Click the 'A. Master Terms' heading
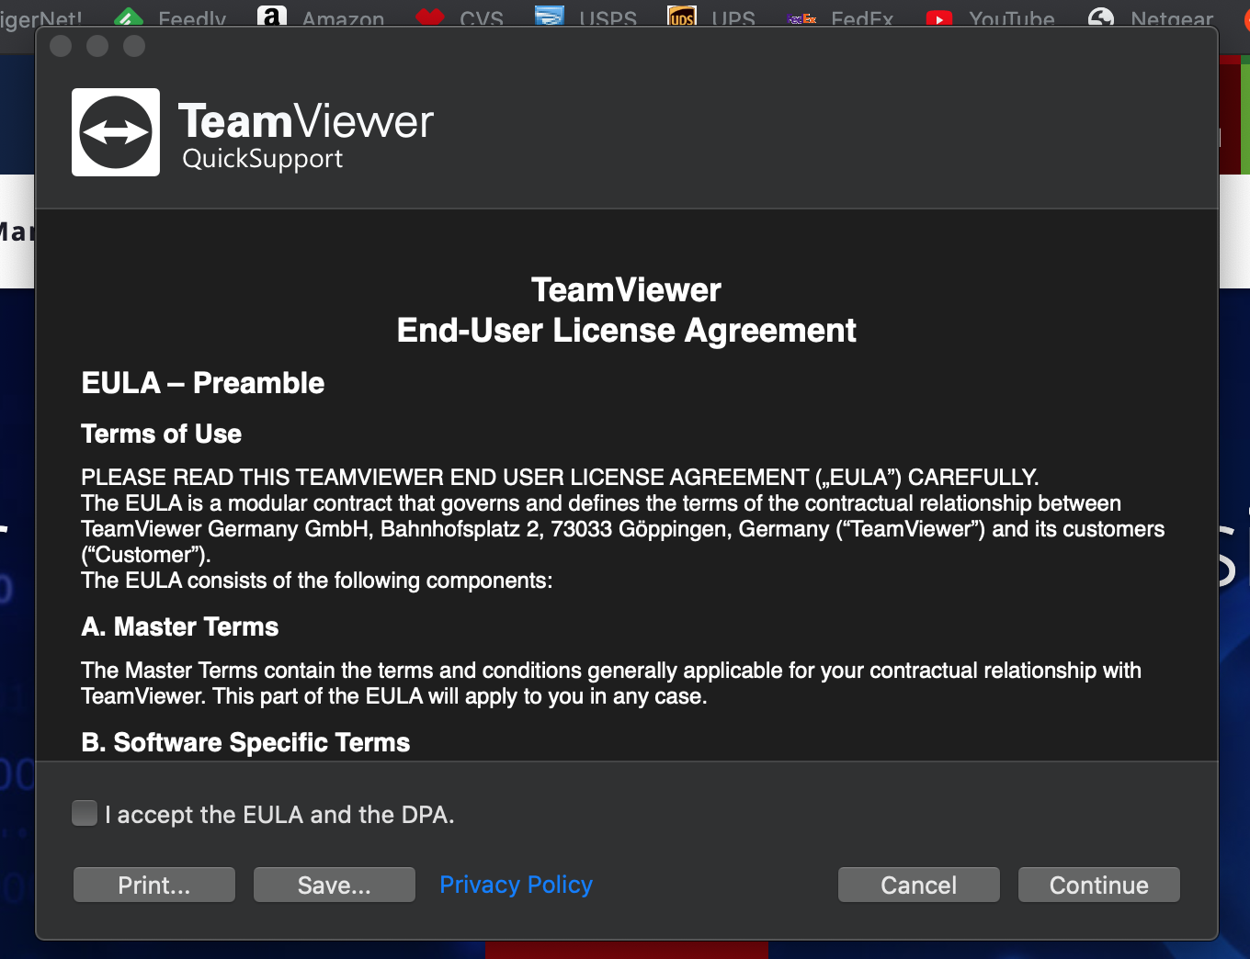This screenshot has height=959, width=1250. pyautogui.click(x=179, y=626)
